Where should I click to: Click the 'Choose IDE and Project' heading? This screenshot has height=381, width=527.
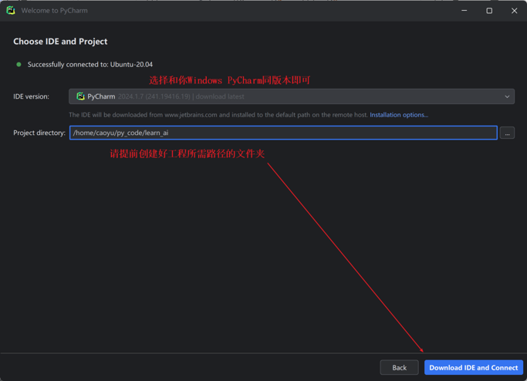[60, 42]
